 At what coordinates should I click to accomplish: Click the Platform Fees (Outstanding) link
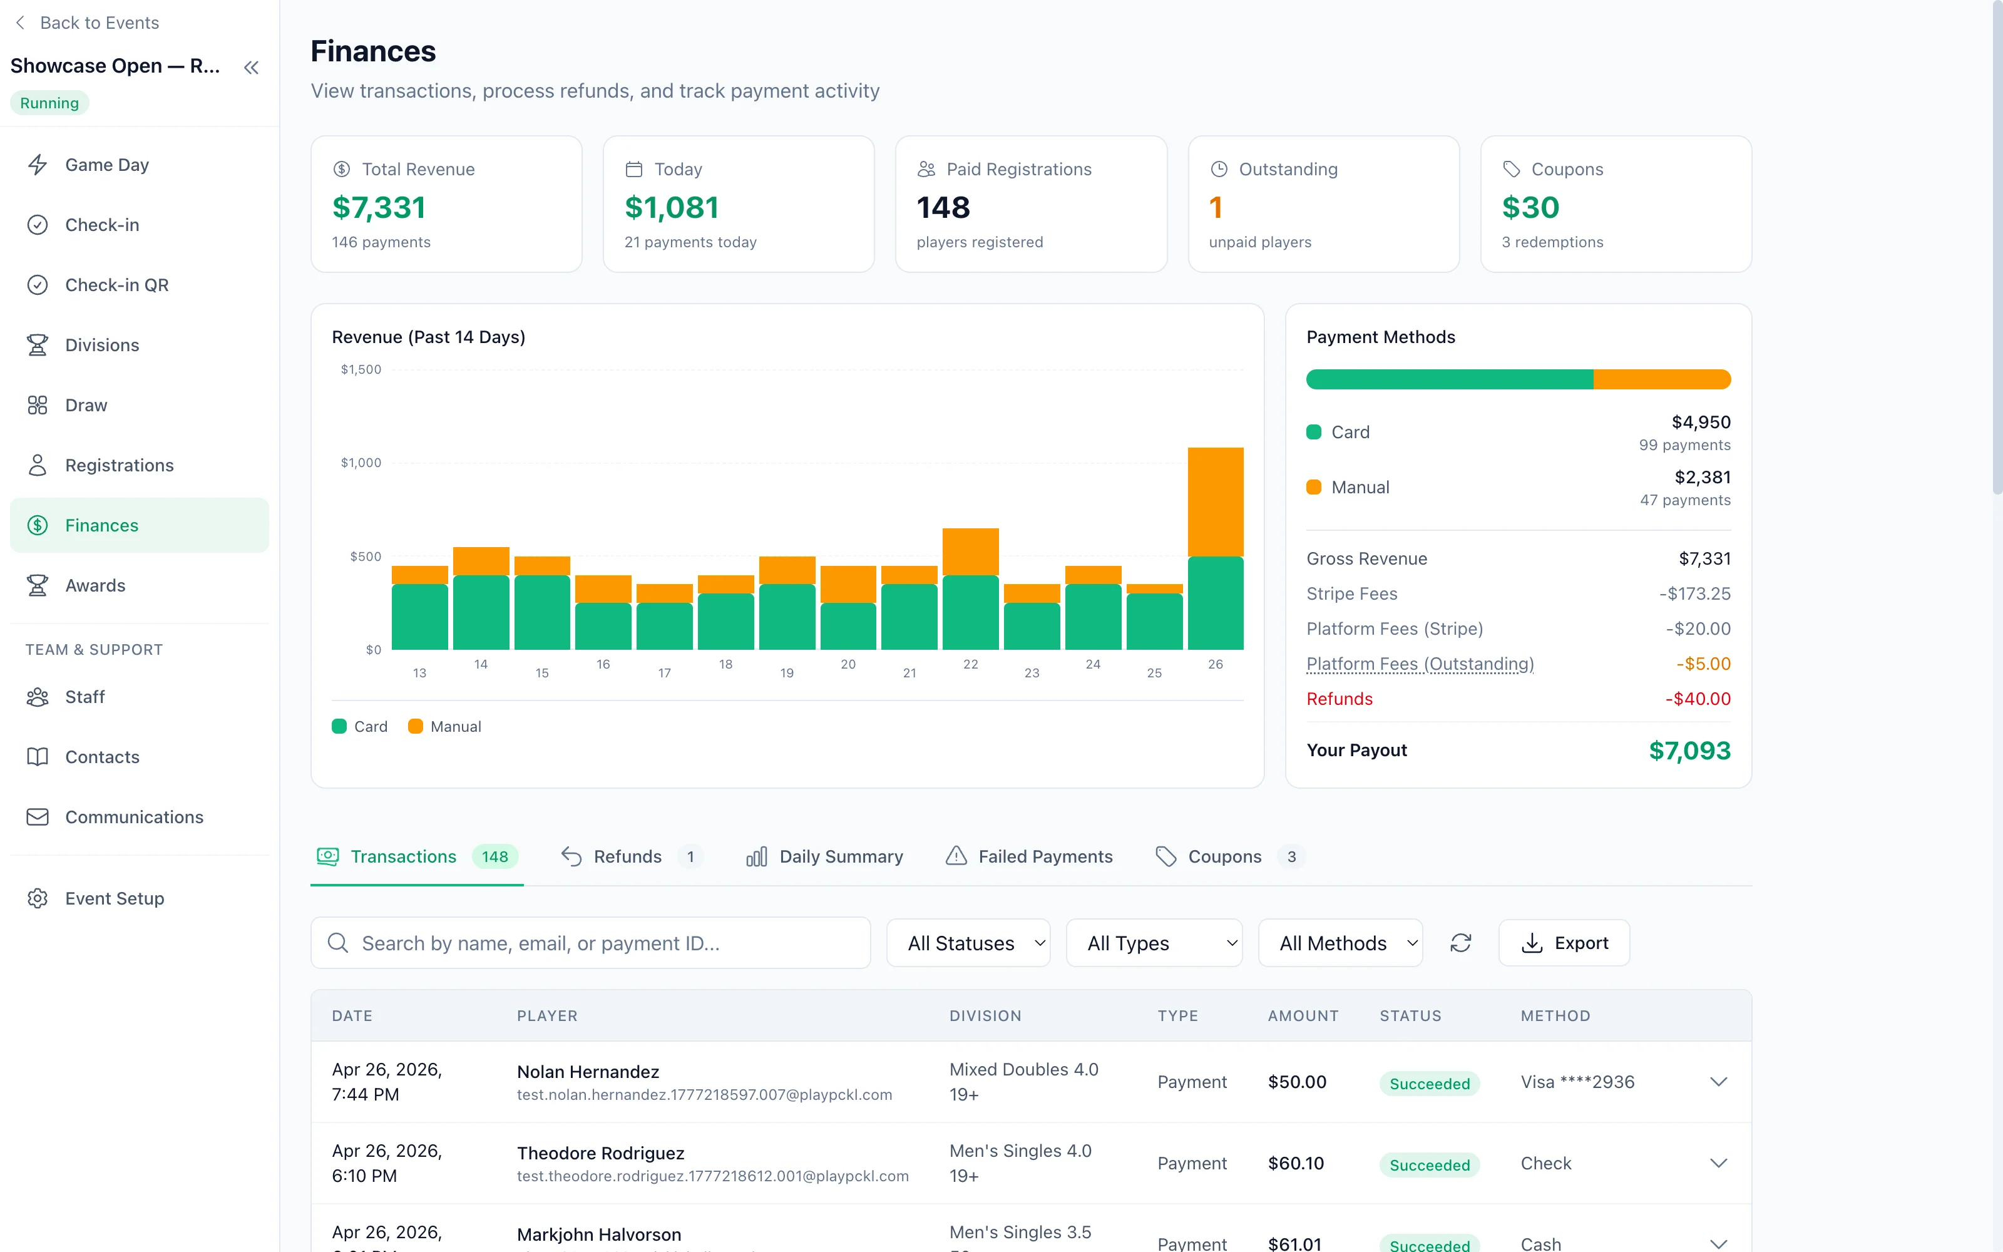tap(1420, 664)
